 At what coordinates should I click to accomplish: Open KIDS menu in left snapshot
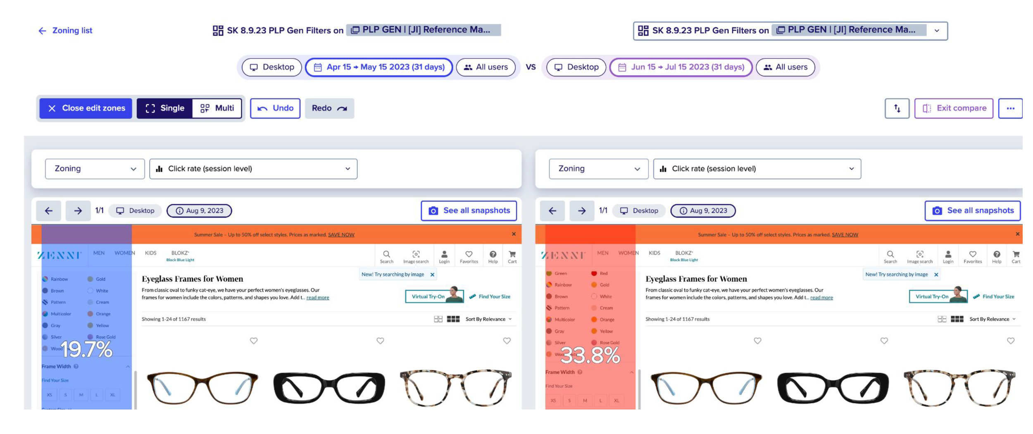(150, 253)
